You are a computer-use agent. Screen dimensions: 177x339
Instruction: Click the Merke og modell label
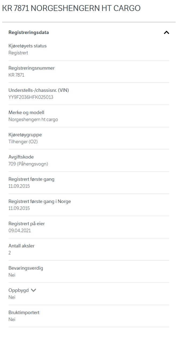tap(26, 112)
